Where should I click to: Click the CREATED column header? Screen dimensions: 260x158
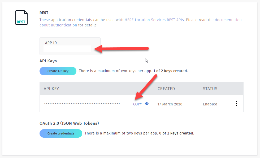(166, 89)
